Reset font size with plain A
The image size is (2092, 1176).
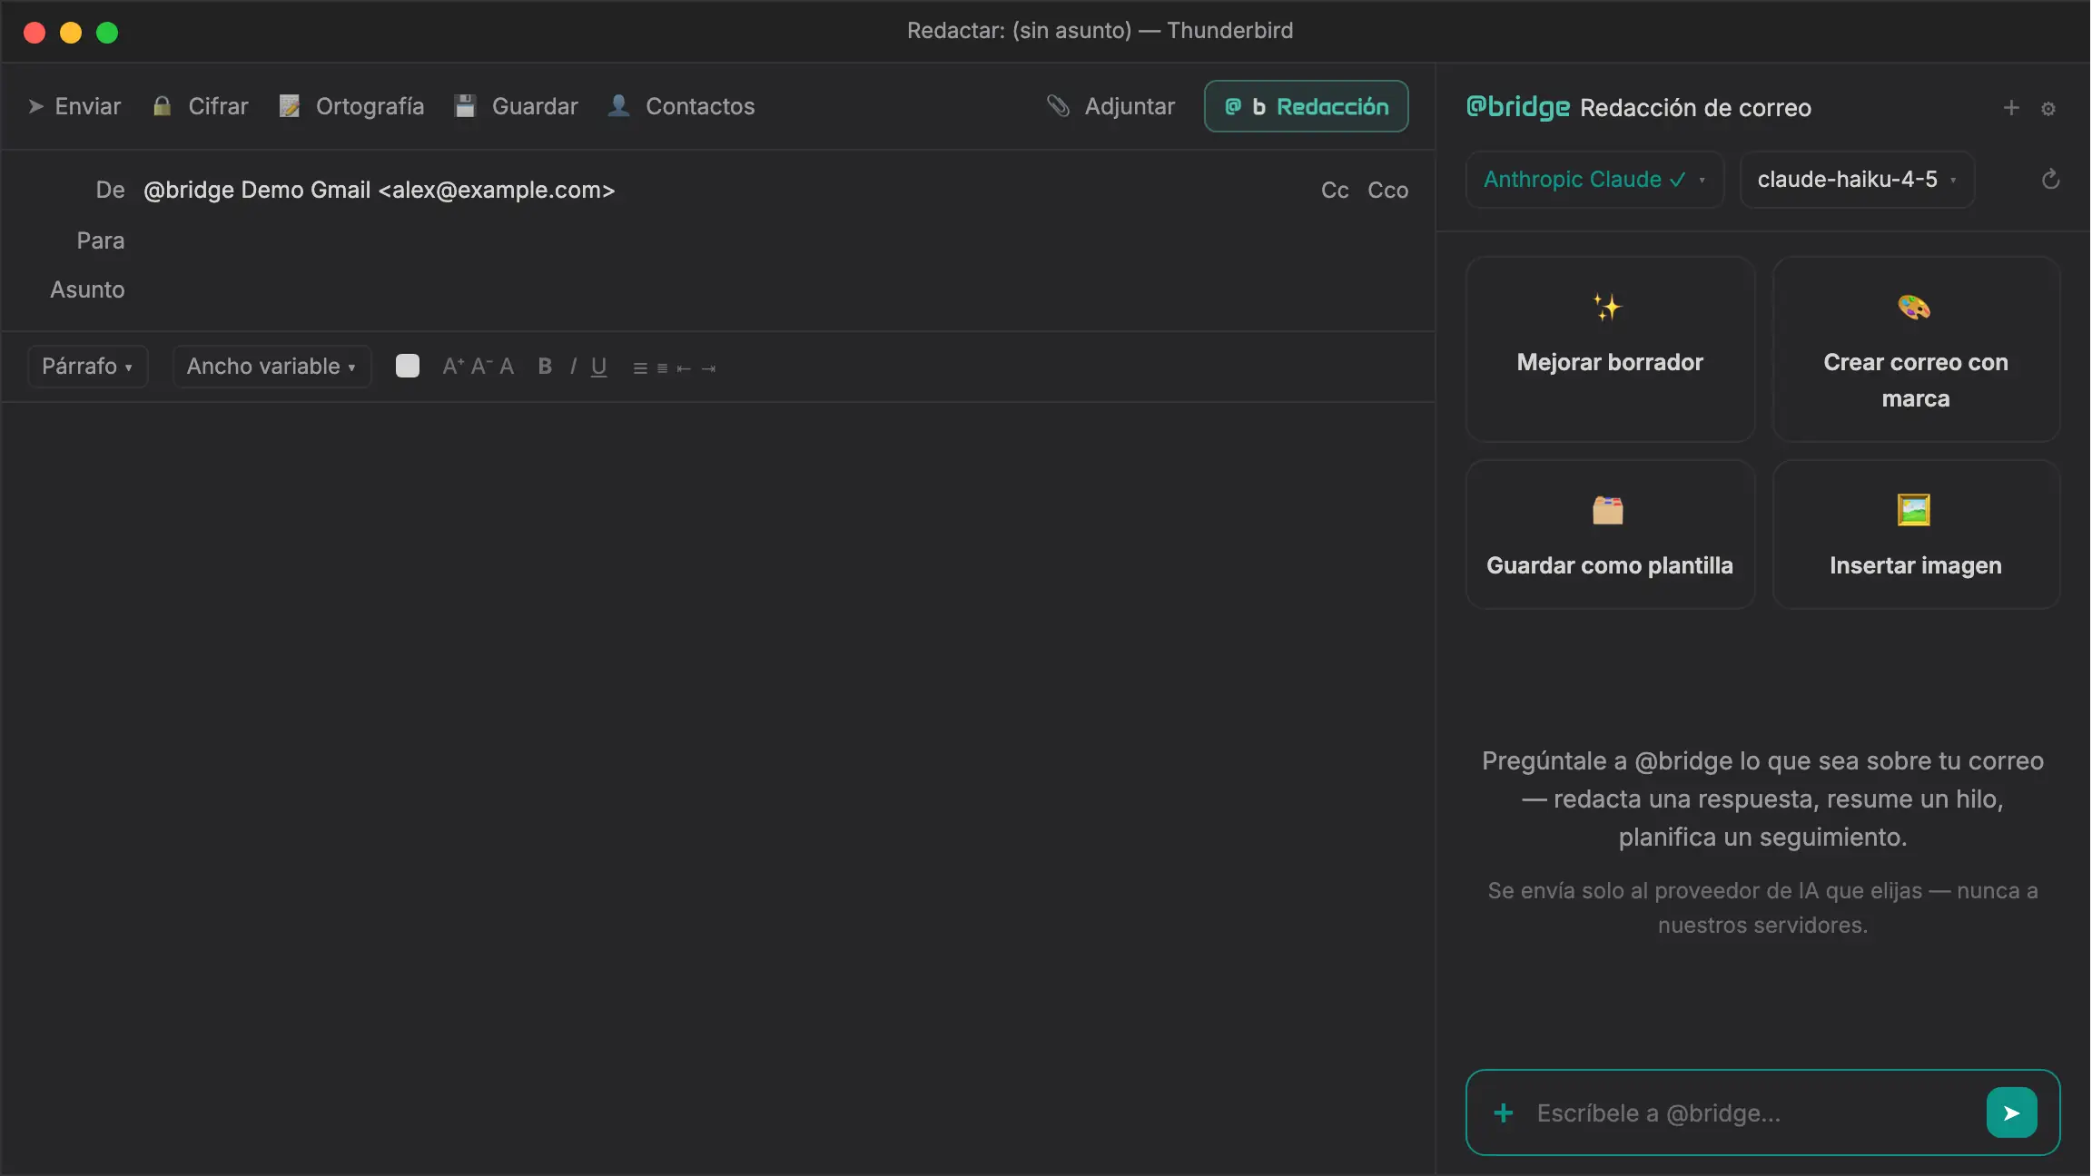(507, 366)
